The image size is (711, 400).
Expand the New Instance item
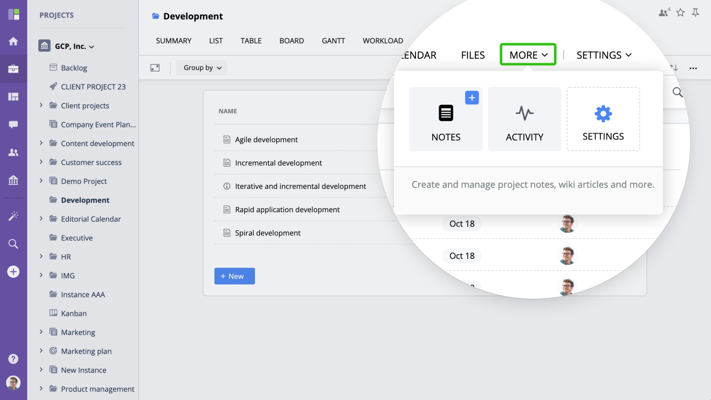[41, 370]
